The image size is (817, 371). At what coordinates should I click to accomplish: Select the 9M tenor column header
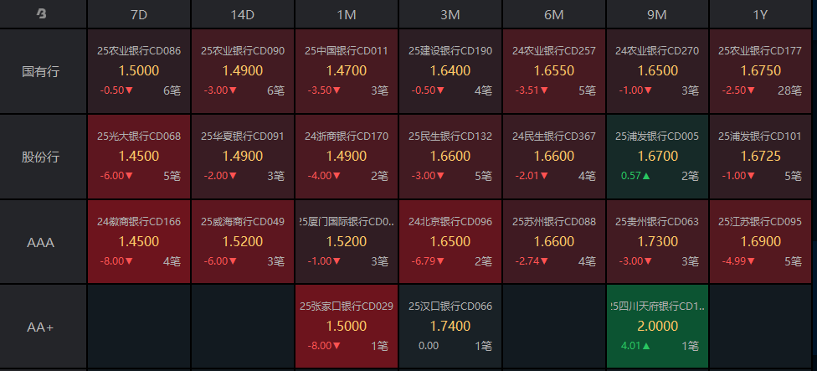[x=658, y=14]
